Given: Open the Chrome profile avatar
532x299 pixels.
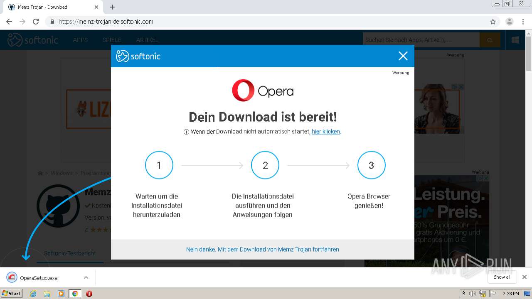Looking at the screenshot, I should (x=509, y=22).
